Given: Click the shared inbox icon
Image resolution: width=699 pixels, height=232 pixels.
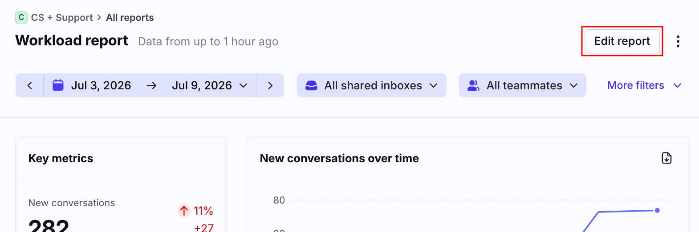Looking at the screenshot, I should point(312,85).
